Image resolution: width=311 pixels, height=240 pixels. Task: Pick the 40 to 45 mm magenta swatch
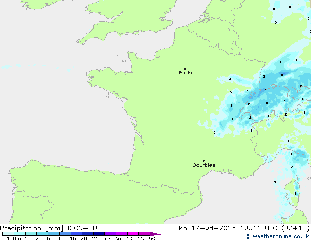click(133, 234)
